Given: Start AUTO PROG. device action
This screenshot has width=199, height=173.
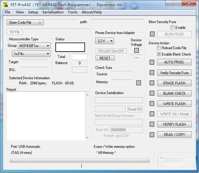Looking at the screenshot, I should coord(174,62).
